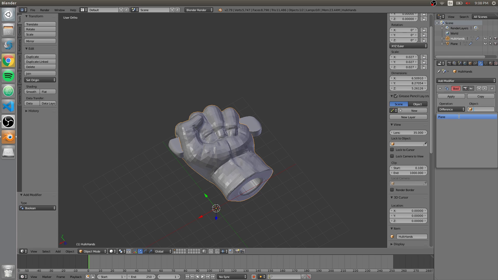Enable the Lock Camera to View checkbox
This screenshot has height=280, width=498.
(392, 156)
